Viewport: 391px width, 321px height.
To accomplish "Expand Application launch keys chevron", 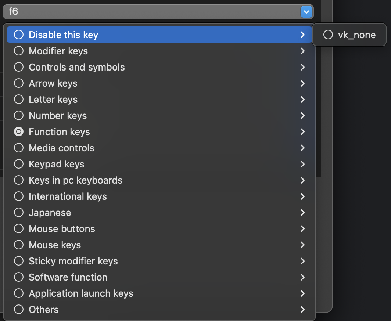I will (302, 293).
